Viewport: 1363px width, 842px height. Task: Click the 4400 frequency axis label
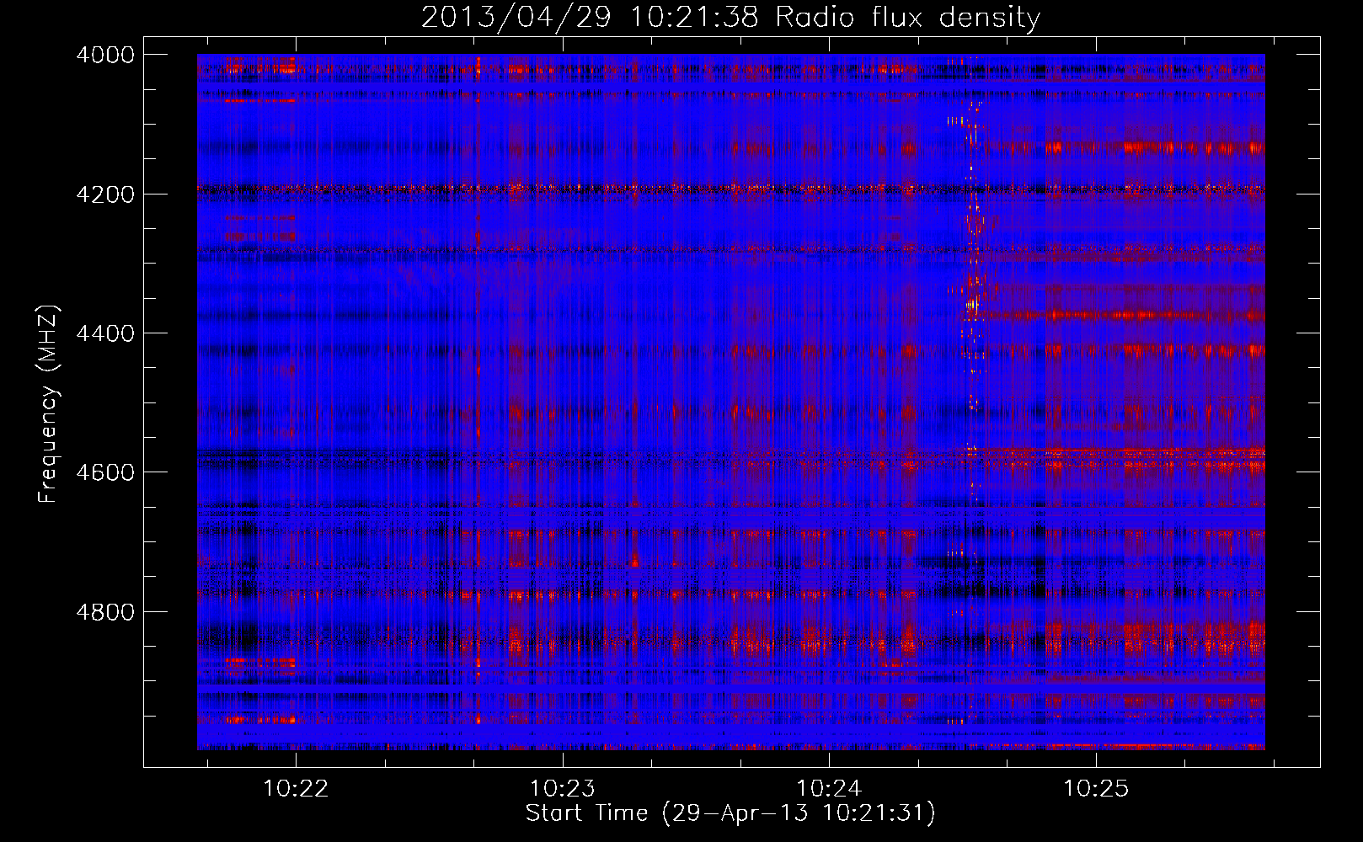click(x=105, y=333)
